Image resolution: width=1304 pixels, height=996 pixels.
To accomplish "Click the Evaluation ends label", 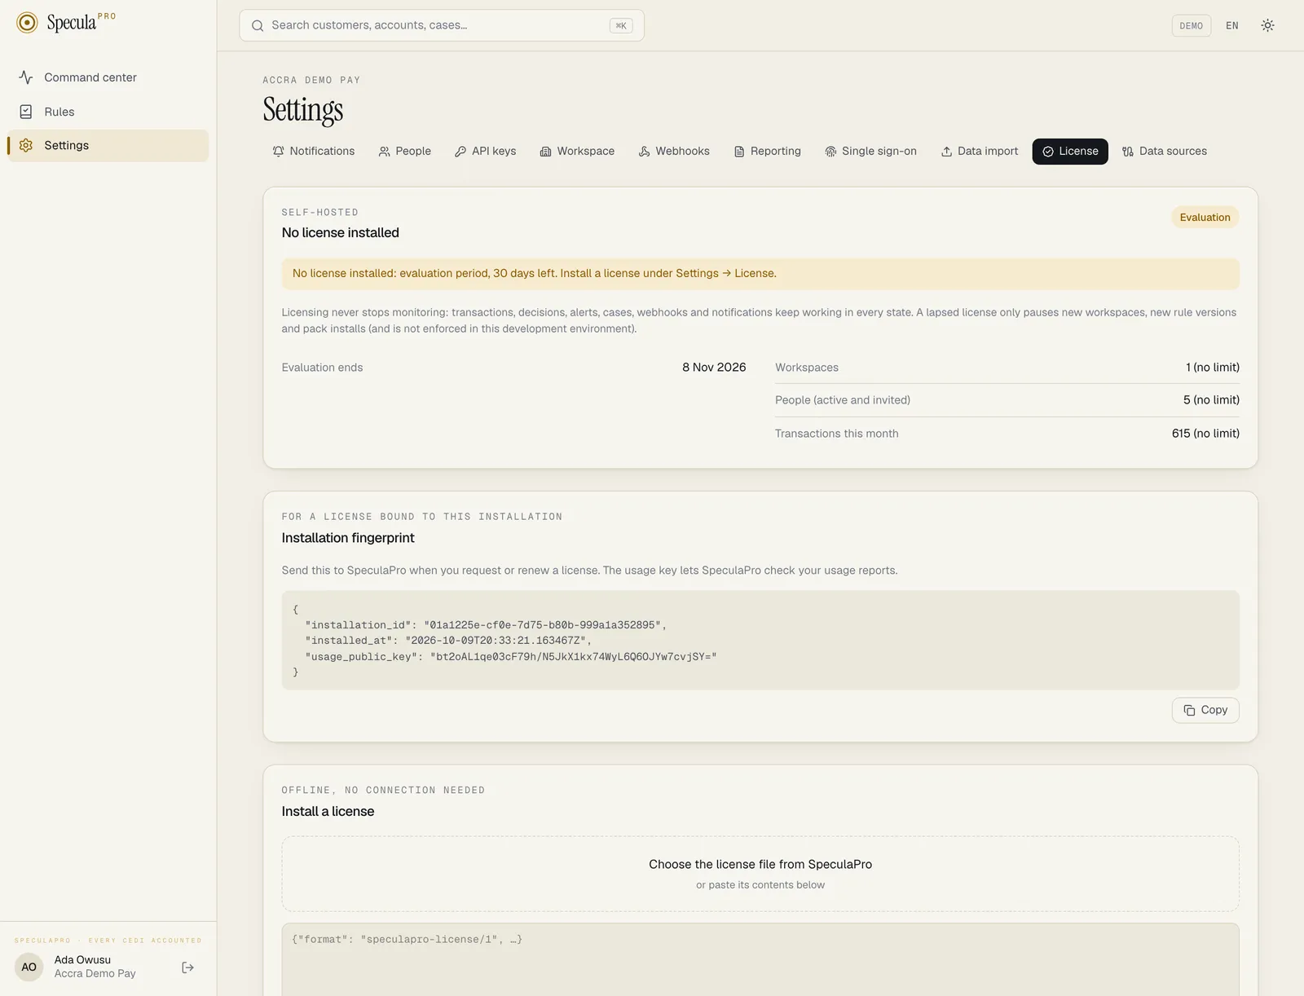I will click(322, 368).
